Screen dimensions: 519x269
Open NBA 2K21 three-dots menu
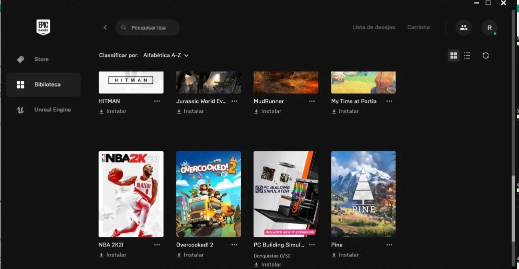tap(157, 245)
